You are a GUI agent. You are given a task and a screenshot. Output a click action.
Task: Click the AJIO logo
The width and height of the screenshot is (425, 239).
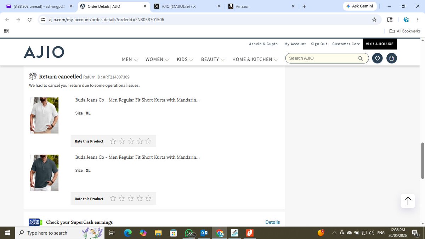[44, 52]
